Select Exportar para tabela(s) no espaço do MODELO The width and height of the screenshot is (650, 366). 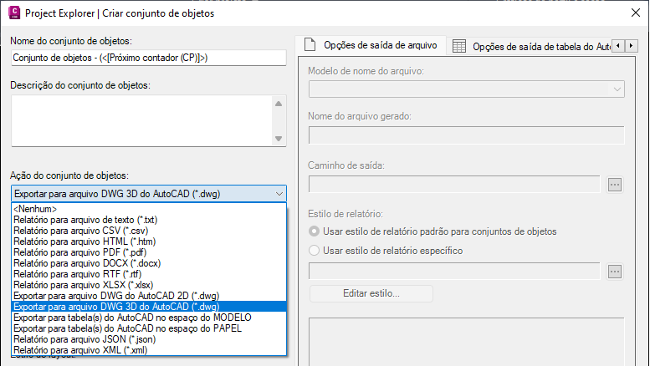149,318
